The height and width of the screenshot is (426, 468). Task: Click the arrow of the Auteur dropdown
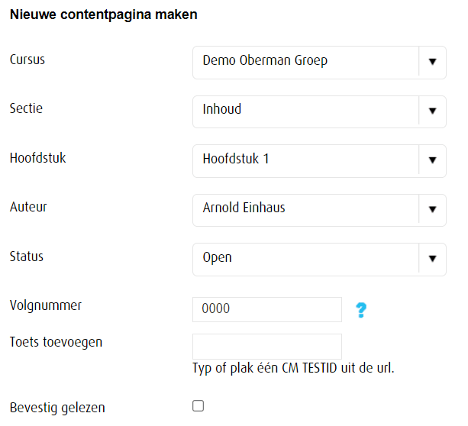pos(432,209)
